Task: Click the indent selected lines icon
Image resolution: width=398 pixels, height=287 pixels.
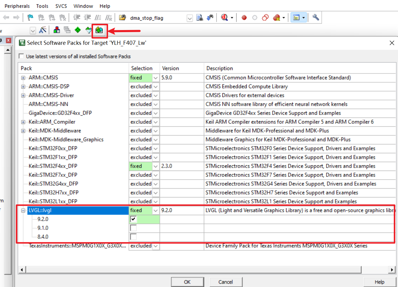Action: 77,18
